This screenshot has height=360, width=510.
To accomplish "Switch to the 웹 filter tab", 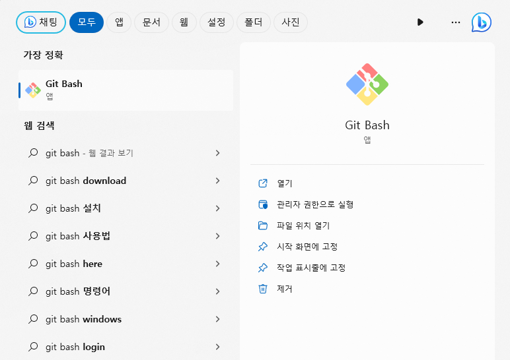I will 184,22.
